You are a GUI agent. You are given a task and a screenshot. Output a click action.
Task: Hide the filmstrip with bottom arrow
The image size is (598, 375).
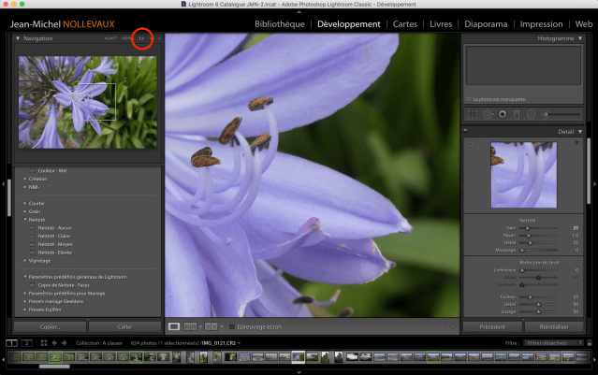(299, 372)
